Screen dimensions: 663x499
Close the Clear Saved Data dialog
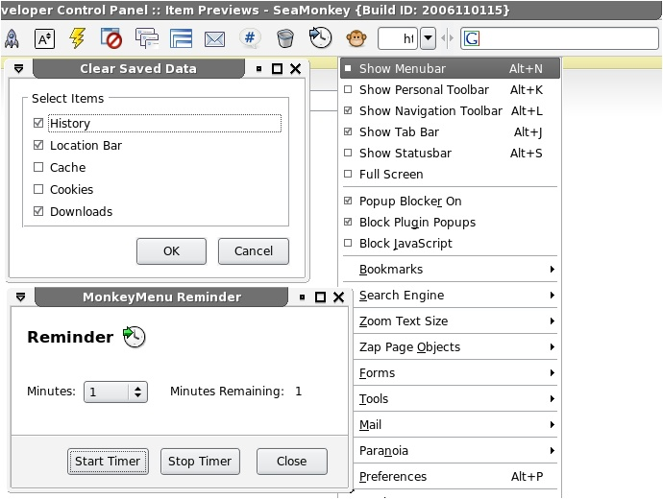[x=296, y=68]
